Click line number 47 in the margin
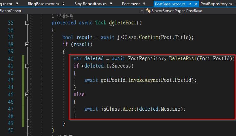 tap(11, 109)
